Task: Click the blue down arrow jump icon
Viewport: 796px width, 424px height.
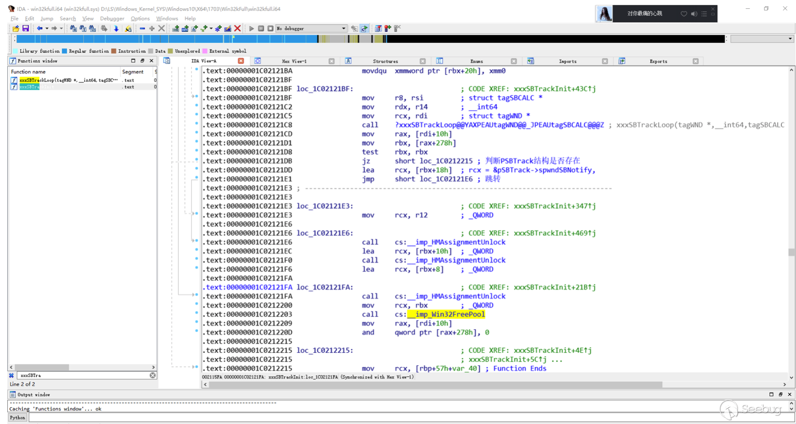Action: (116, 29)
